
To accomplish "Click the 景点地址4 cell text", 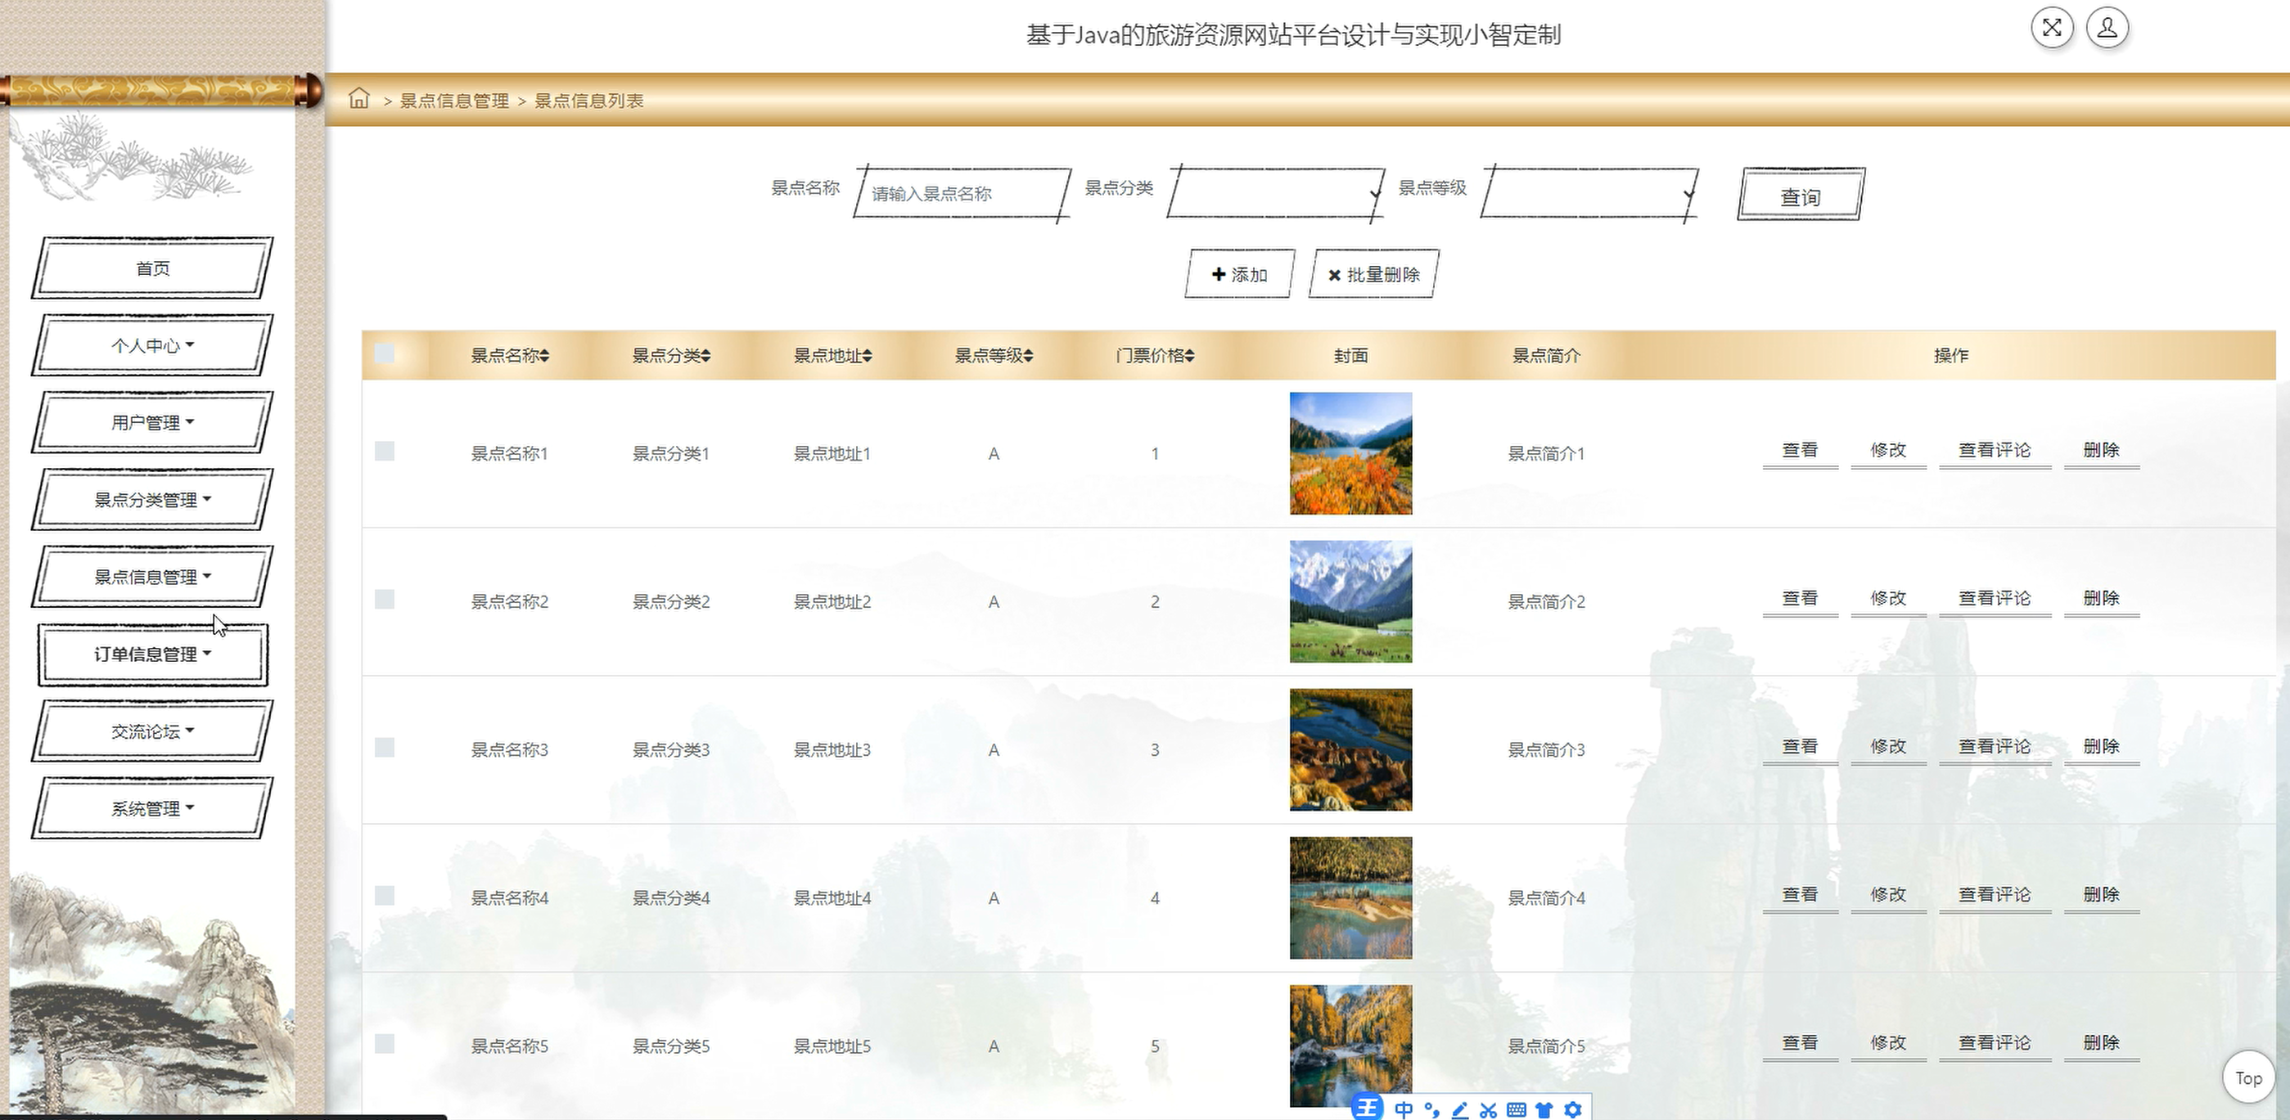I will coord(832,898).
